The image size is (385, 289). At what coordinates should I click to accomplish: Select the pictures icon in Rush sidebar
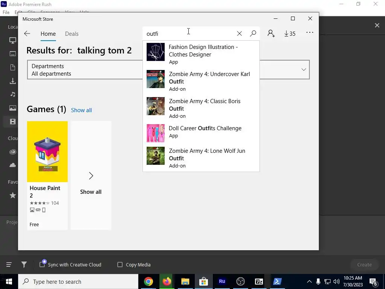click(x=13, y=108)
